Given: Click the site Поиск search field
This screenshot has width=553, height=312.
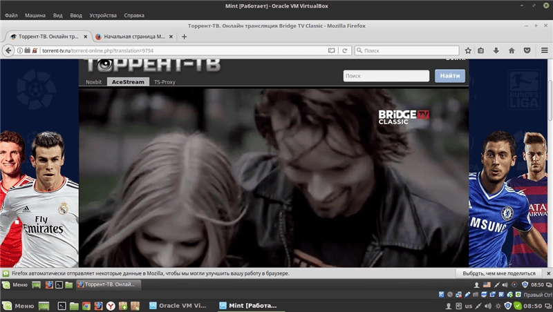Looking at the screenshot, I should coord(386,76).
